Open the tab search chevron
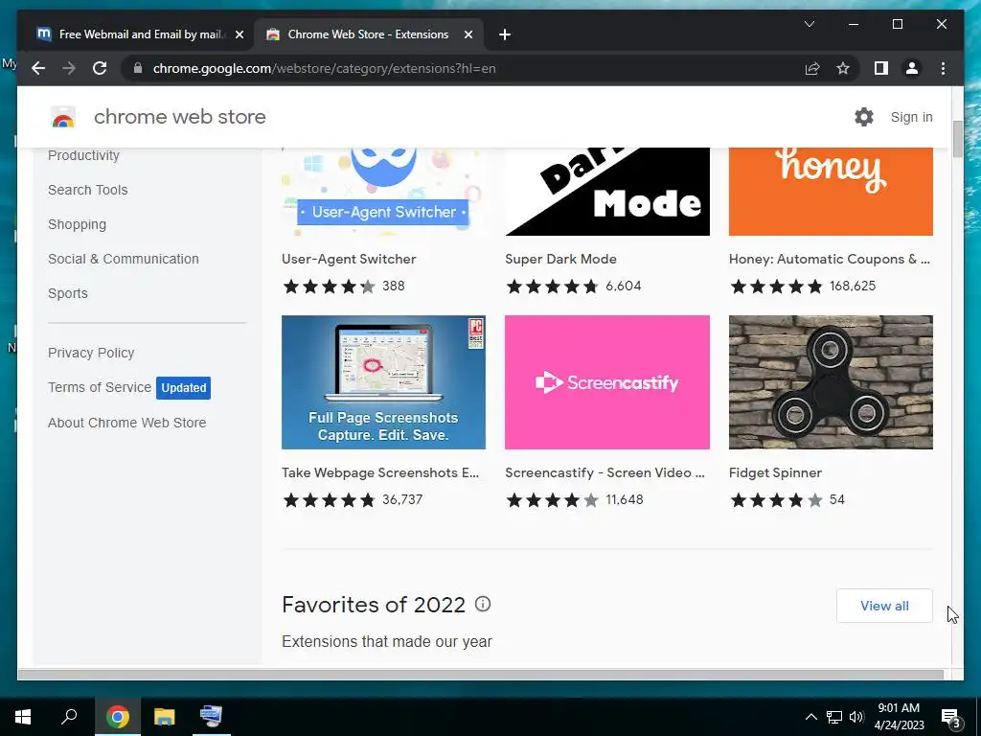 tap(809, 24)
